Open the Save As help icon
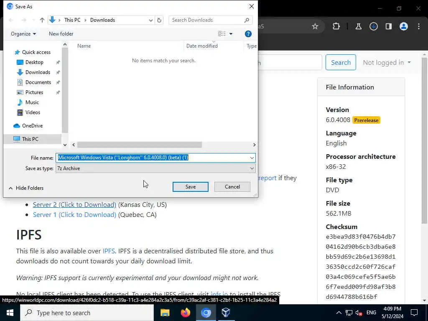This screenshot has width=428, height=321. [x=248, y=34]
